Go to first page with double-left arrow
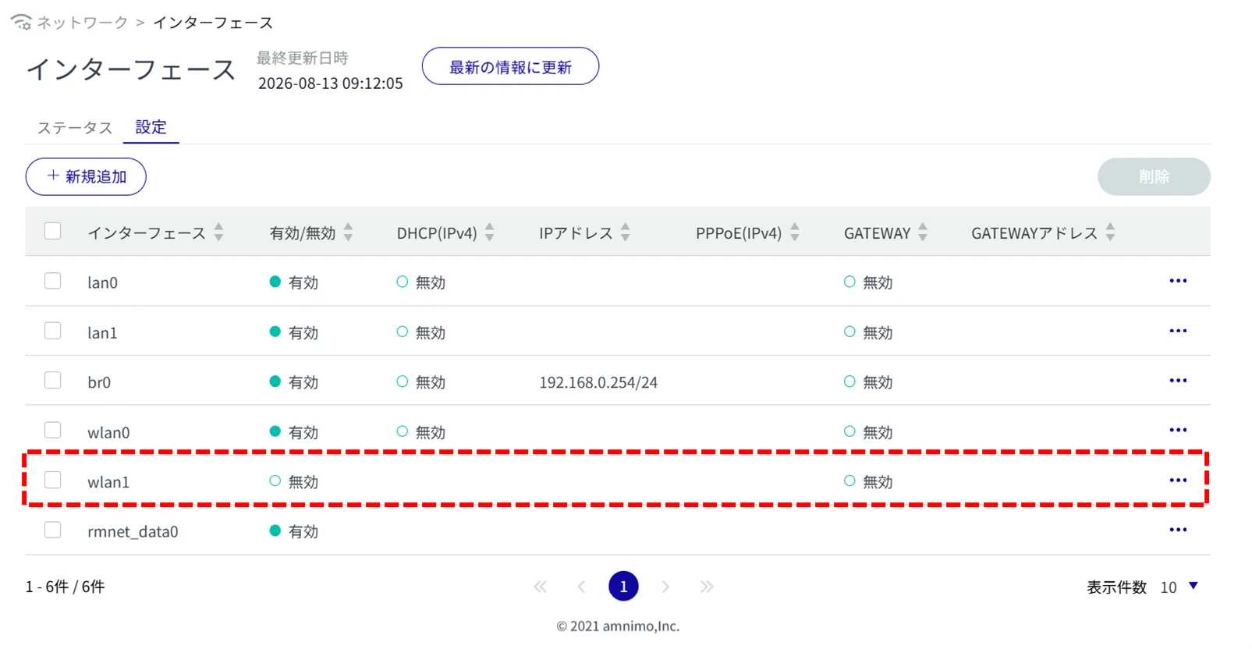 [x=540, y=587]
